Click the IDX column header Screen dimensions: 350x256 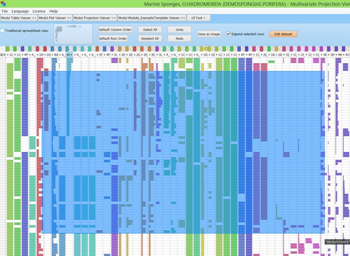tap(3, 55)
